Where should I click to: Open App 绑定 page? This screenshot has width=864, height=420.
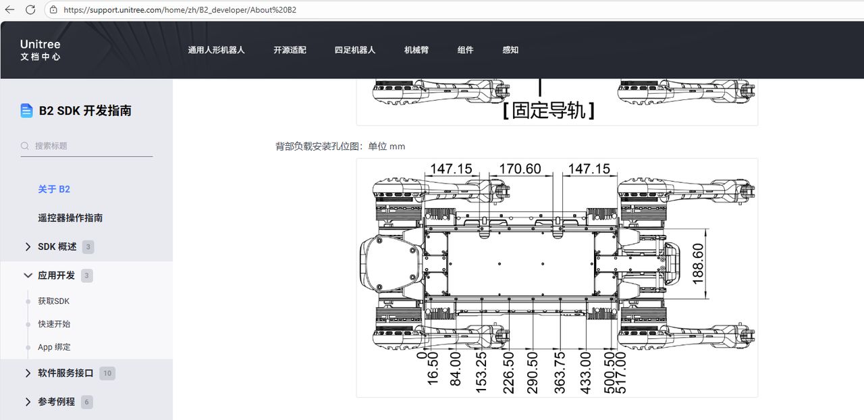coord(54,347)
